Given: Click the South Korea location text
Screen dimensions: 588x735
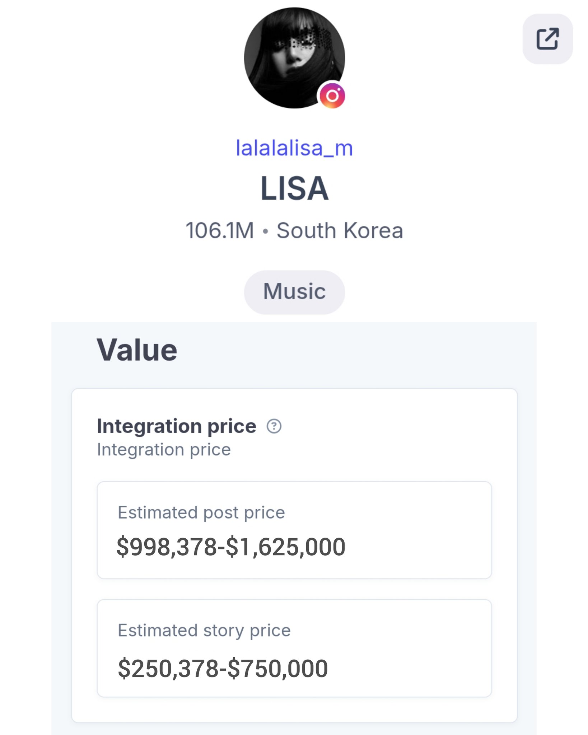Looking at the screenshot, I should (340, 230).
